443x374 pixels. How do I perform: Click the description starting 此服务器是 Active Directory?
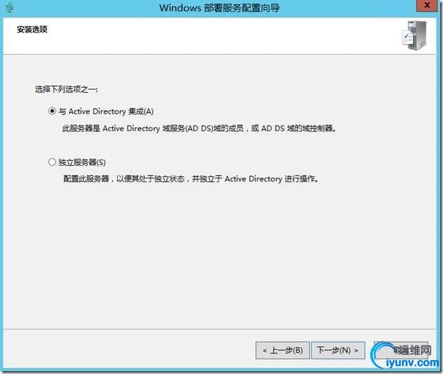[x=199, y=128]
